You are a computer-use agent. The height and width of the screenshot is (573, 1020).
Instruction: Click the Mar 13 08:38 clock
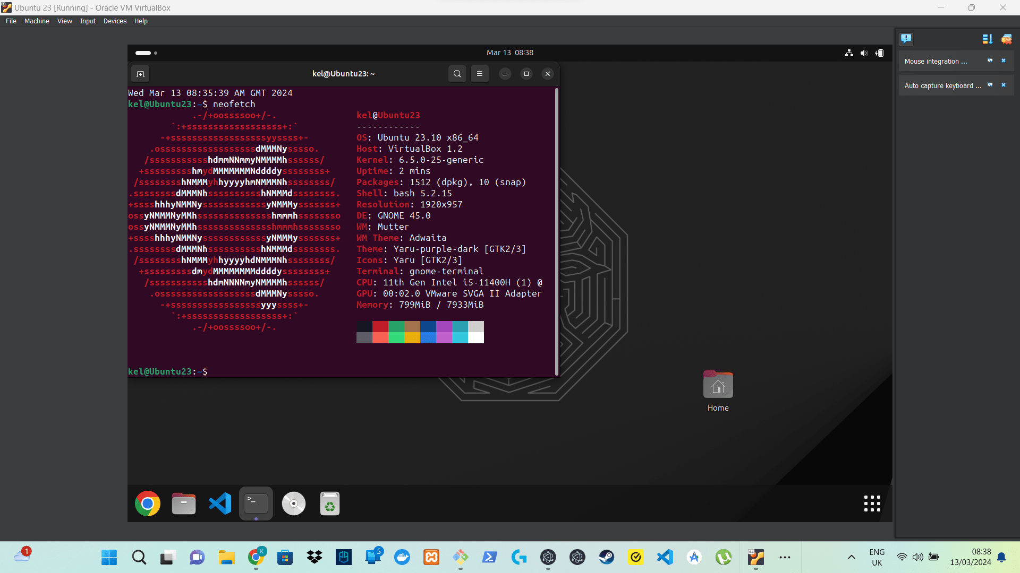(x=509, y=53)
